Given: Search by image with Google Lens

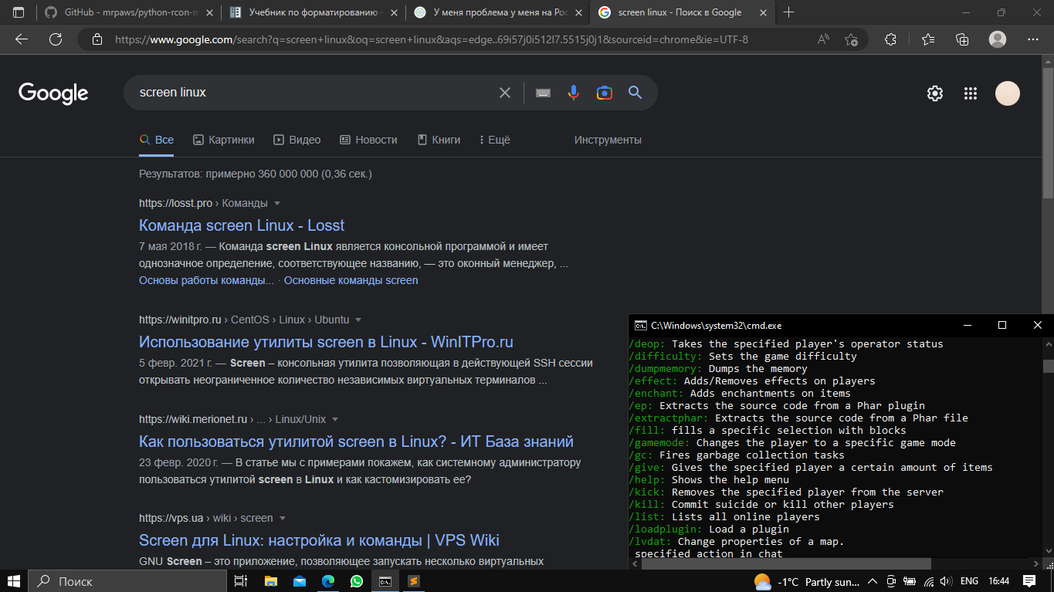Looking at the screenshot, I should click(x=605, y=93).
